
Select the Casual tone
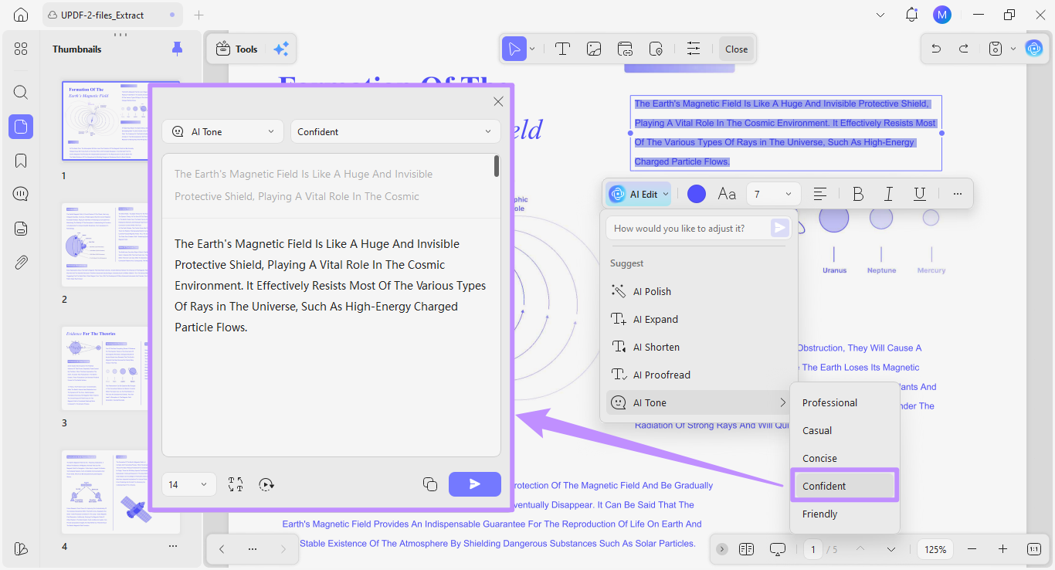tap(845, 430)
